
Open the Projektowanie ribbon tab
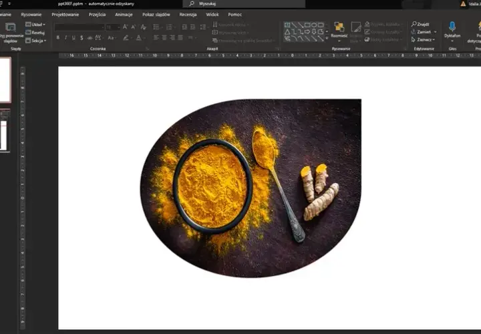[65, 15]
